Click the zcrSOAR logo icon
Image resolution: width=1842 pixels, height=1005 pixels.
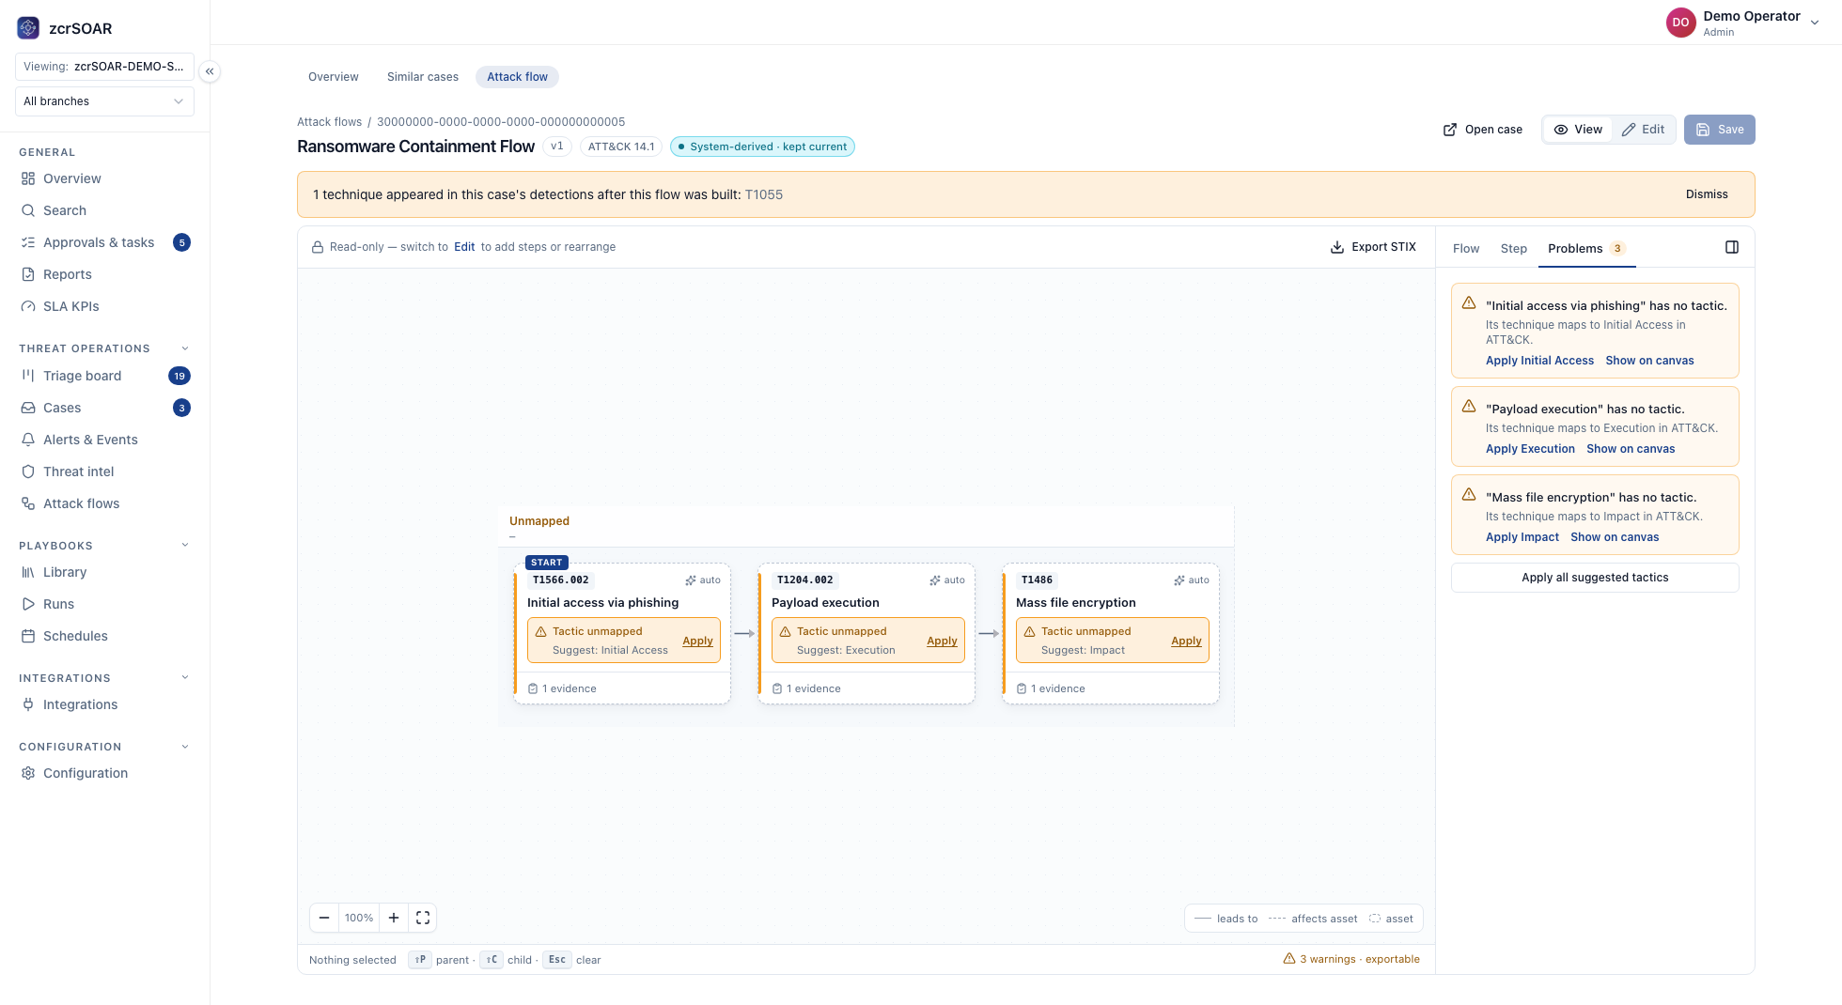tap(28, 28)
